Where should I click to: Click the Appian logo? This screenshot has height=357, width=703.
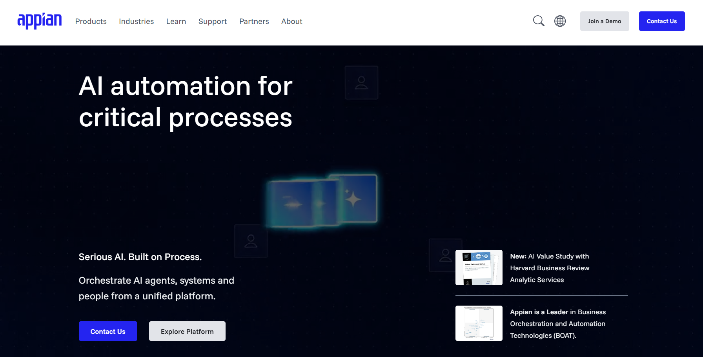click(x=40, y=21)
